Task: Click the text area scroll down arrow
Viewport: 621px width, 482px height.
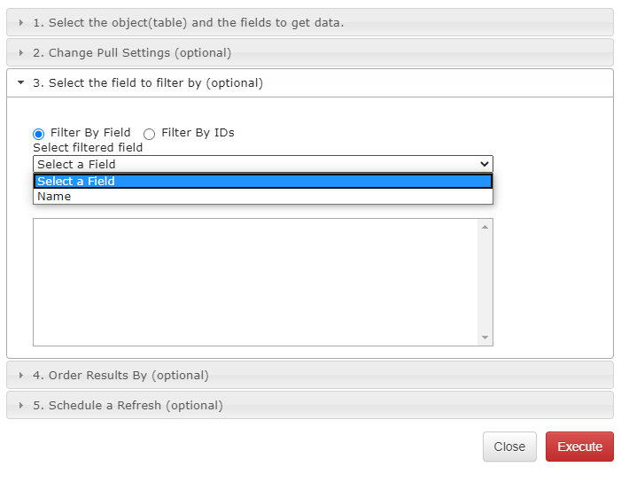Action: pyautogui.click(x=485, y=338)
